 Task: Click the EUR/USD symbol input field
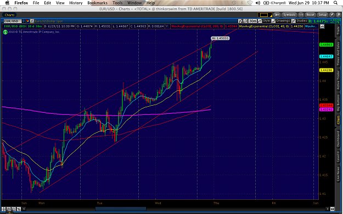[13, 21]
